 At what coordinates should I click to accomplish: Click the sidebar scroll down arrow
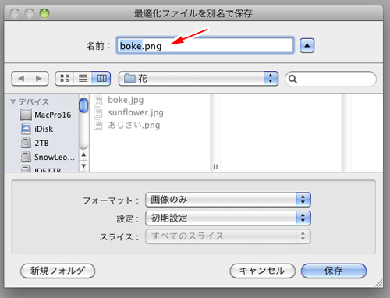(83, 165)
